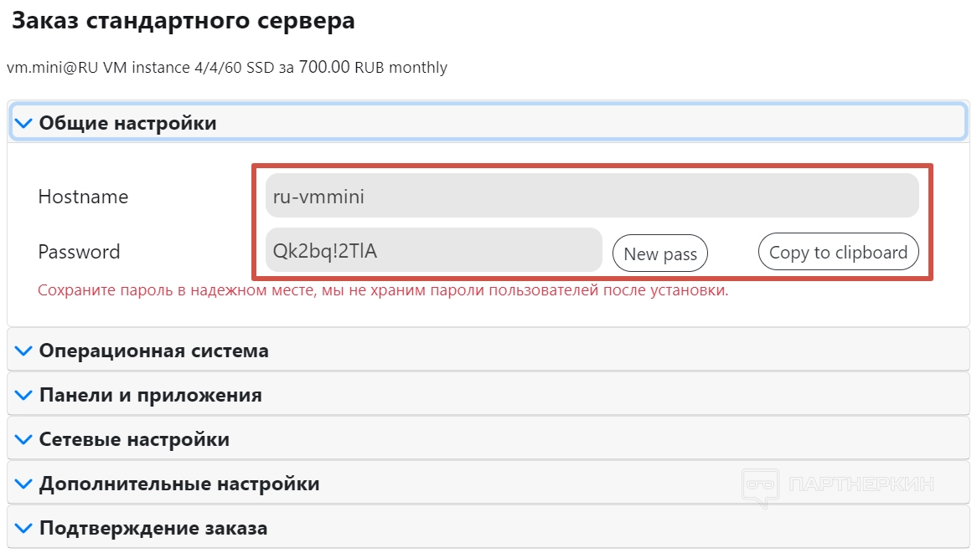This screenshot has height=553, width=977.
Task: Click the chevron beside Сетевые настройки
Action: (x=24, y=439)
